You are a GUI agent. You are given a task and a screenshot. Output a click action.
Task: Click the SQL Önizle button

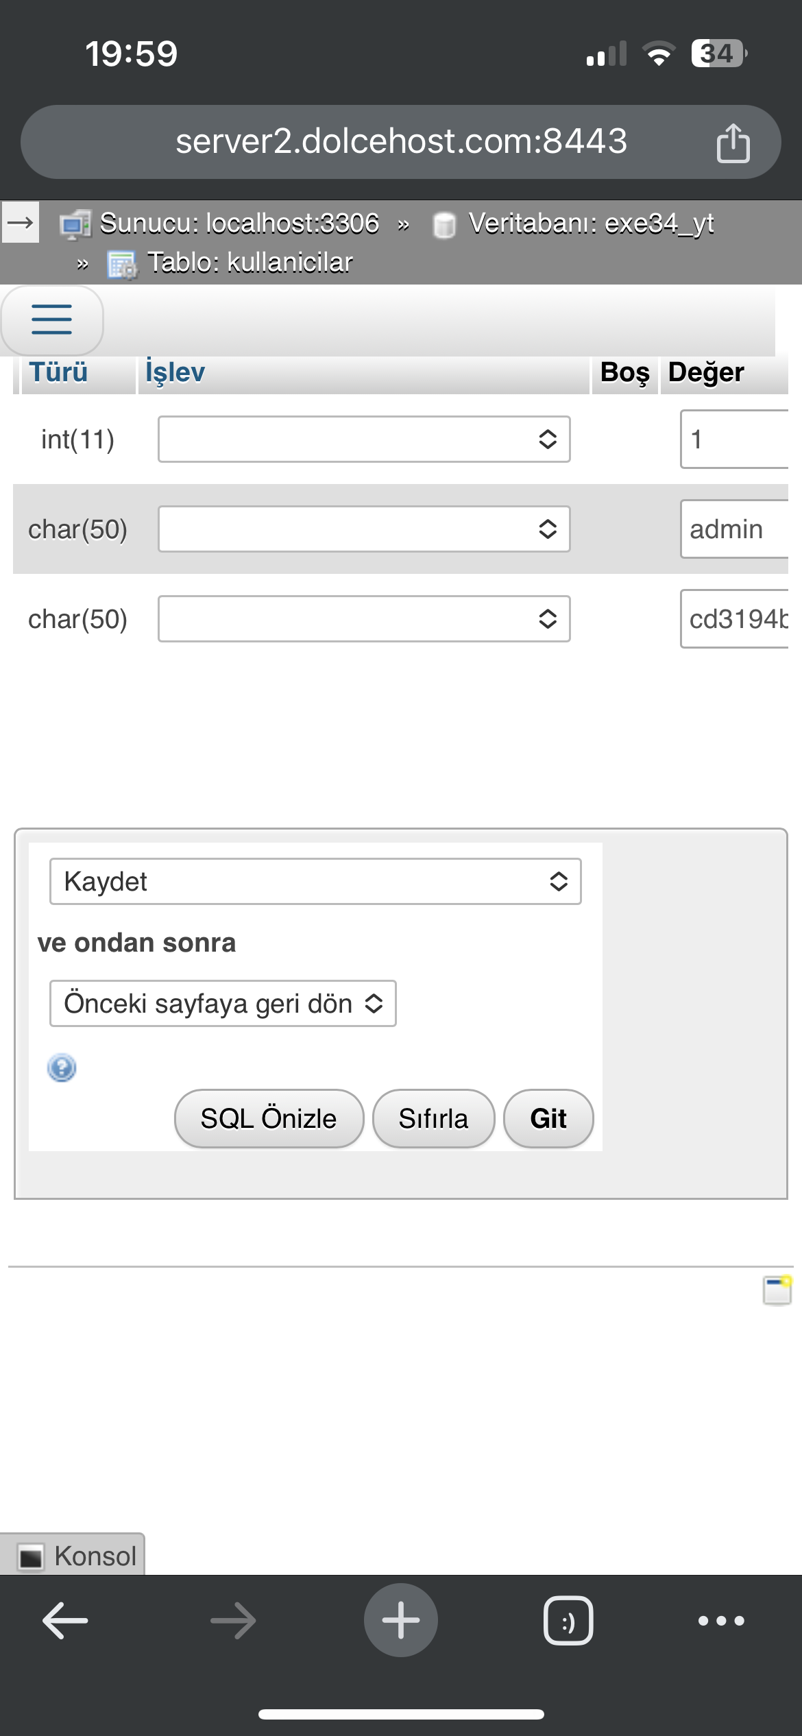pos(269,1118)
